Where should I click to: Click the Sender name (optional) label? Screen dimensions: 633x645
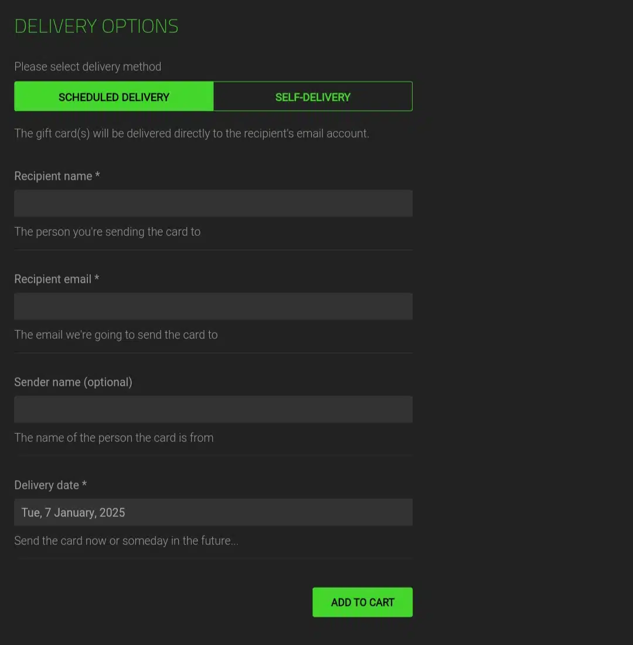(x=73, y=382)
